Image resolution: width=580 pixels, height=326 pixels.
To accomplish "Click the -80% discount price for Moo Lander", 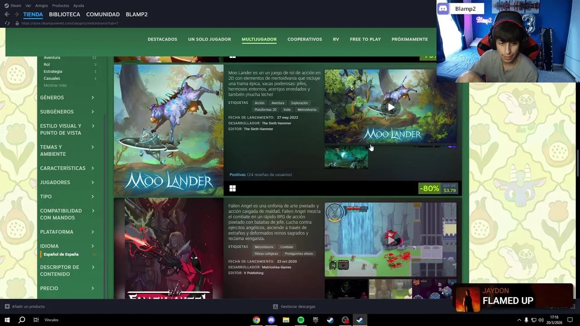I will pyautogui.click(x=438, y=188).
